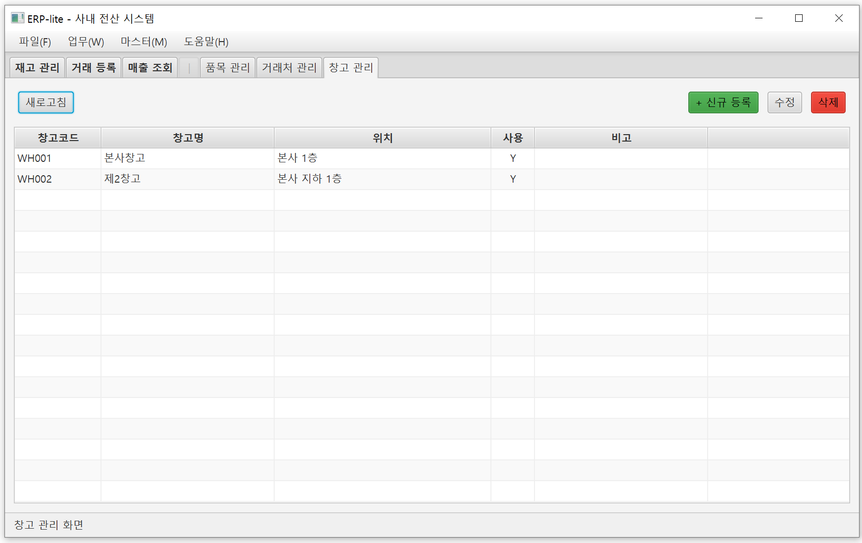862x543 pixels.
Task: Click the green 신규 등록 button
Action: click(723, 102)
